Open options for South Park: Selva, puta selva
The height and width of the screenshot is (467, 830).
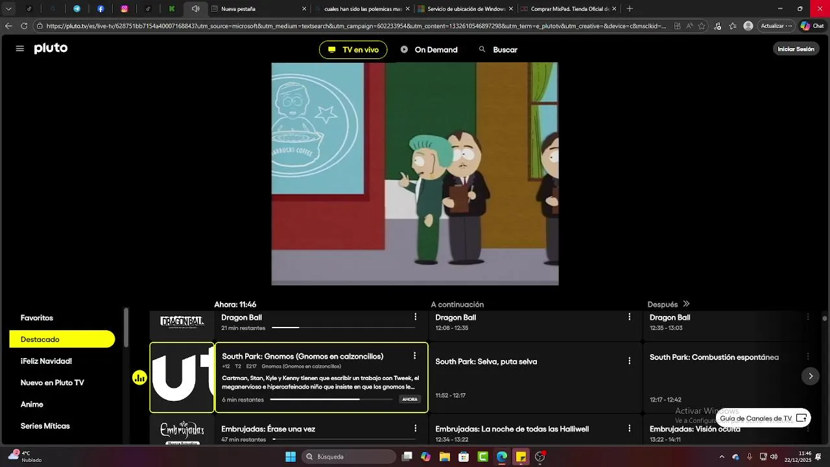tap(629, 361)
